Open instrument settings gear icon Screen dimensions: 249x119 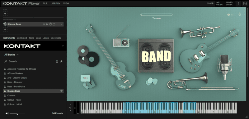coord(240,15)
